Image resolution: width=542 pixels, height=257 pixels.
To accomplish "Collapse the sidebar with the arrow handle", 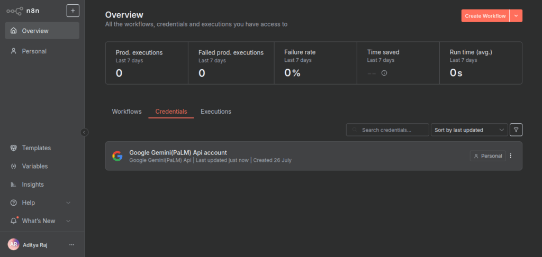I will pos(84,132).
